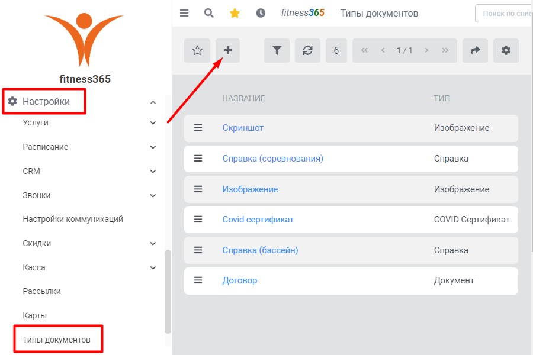Screen dimensions: 533x355
Task: Expand the Скидки submenu chevron
Action: point(153,244)
